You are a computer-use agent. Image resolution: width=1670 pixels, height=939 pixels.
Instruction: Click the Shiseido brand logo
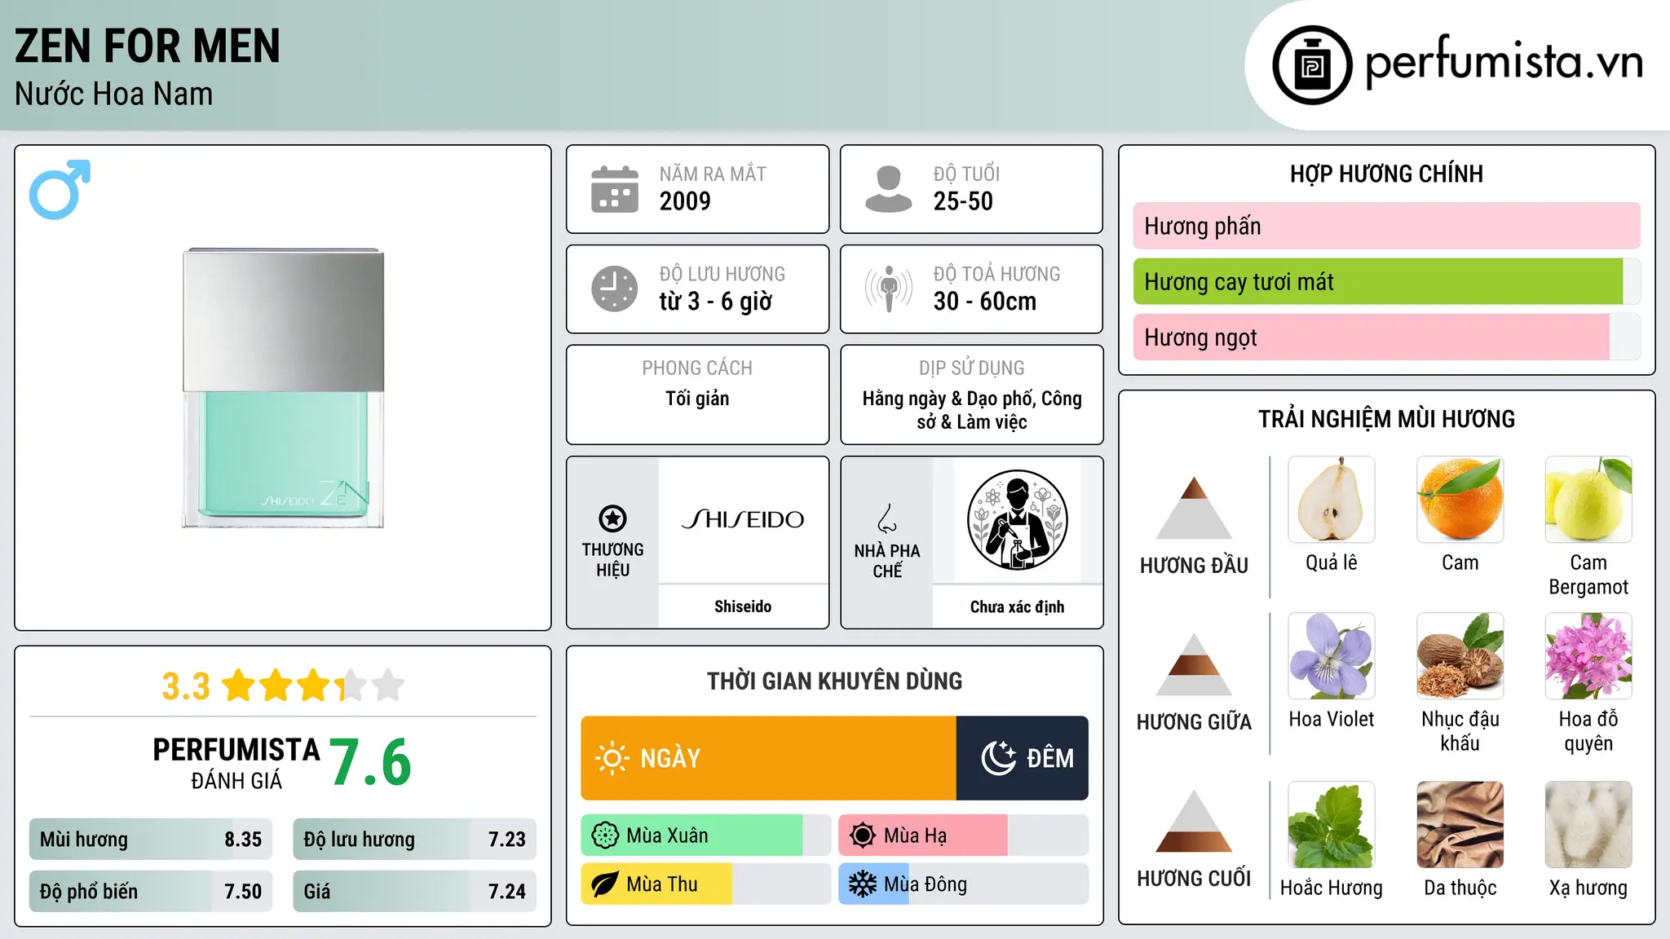coord(743,519)
